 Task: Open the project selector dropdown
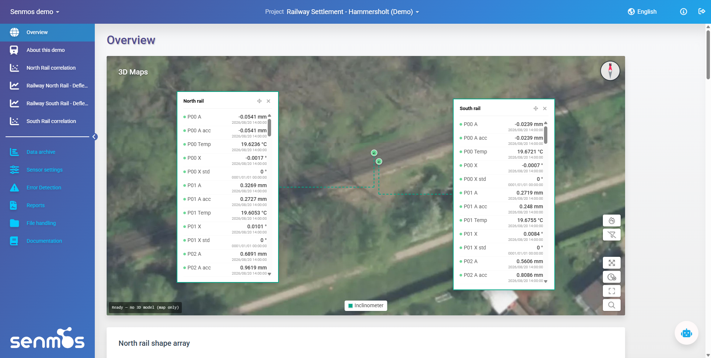pos(342,12)
